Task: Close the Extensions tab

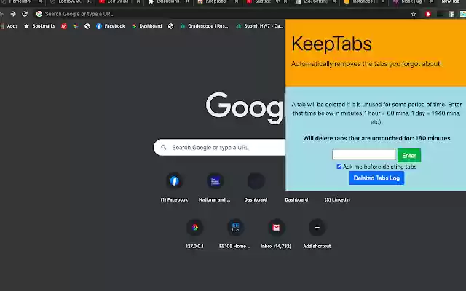Action: [x=187, y=1]
